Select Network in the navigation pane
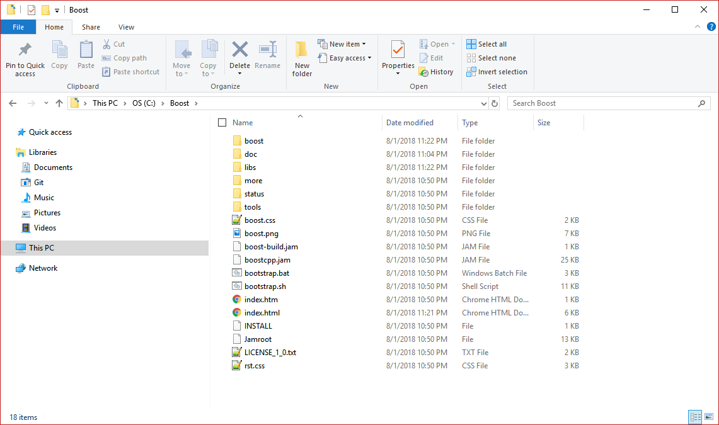This screenshot has width=719, height=425. click(43, 268)
